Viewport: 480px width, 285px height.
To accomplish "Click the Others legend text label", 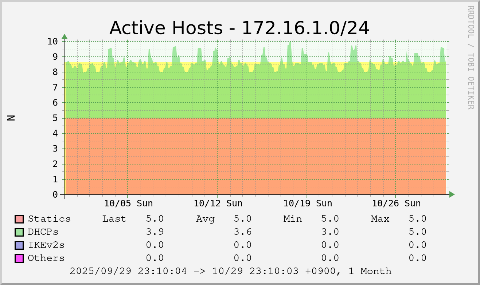I will (x=46, y=258).
